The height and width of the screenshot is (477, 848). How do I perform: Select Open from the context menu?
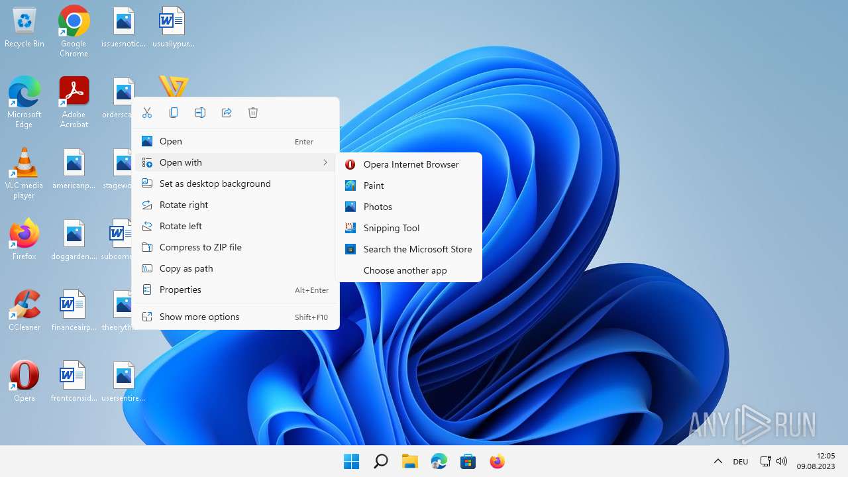[236, 141]
